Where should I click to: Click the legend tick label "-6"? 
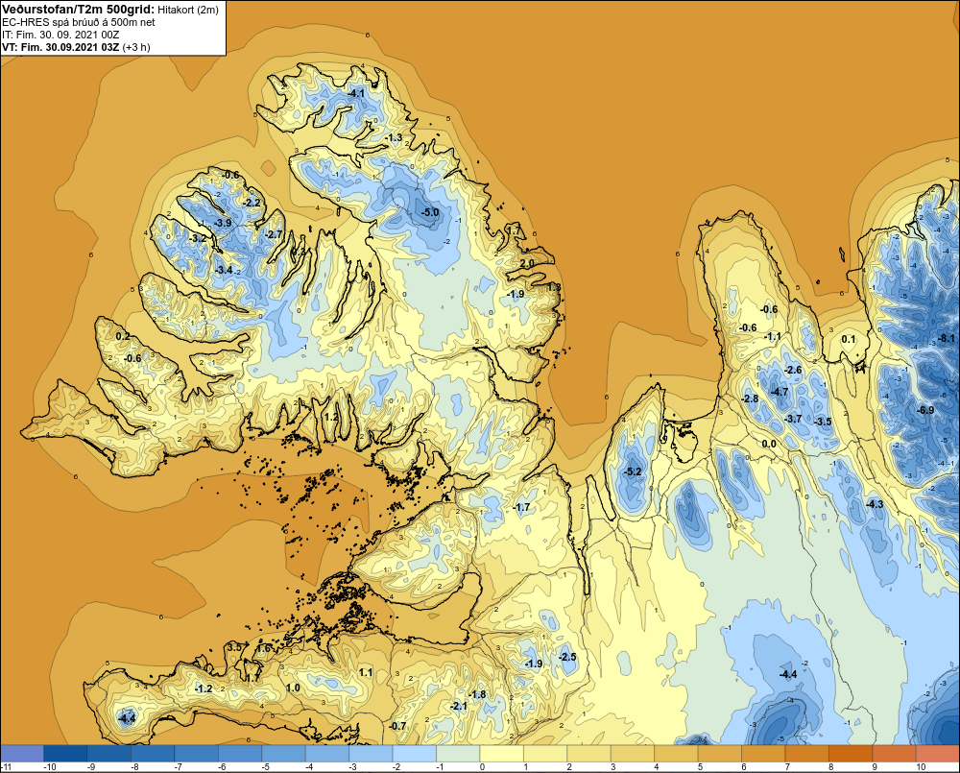click(x=224, y=767)
